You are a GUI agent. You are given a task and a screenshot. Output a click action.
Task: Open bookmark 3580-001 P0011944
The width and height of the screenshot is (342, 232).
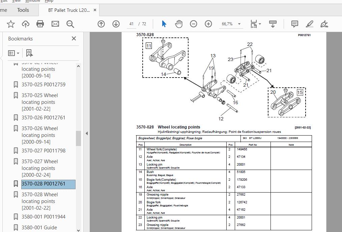pos(44,217)
